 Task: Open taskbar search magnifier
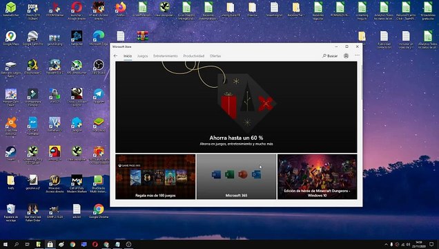point(17,244)
